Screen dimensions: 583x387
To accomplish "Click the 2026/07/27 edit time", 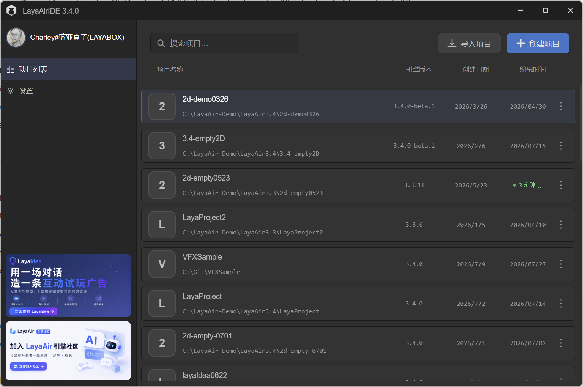I will pyautogui.click(x=528, y=264).
